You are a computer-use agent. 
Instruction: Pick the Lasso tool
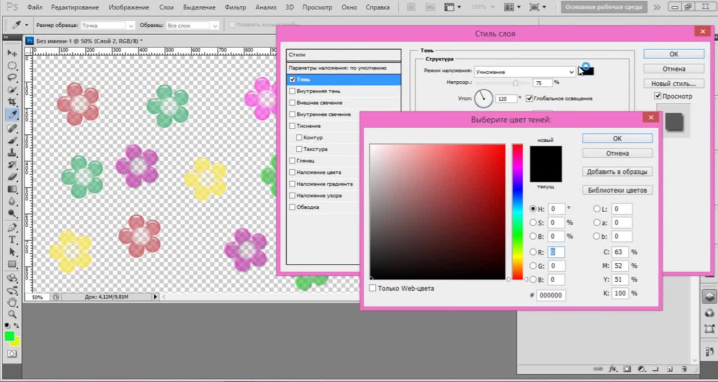click(x=12, y=77)
